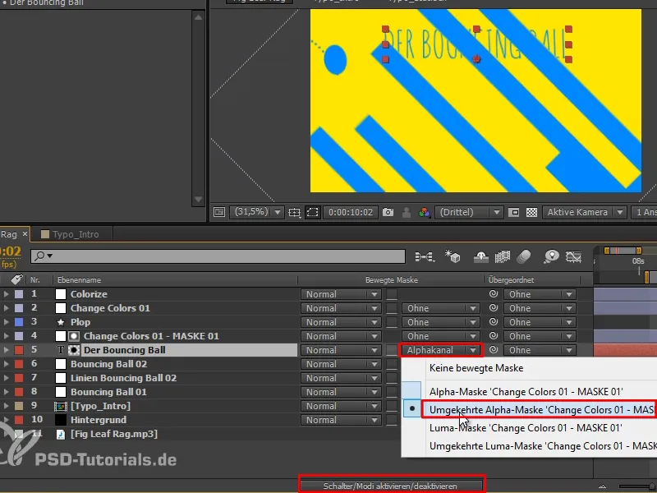Viewport: 657px width, 493px height.
Task: Toggle preserve transparency for Plop layer
Action: click(392, 322)
